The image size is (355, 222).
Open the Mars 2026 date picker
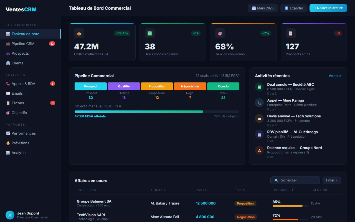coord(263,8)
